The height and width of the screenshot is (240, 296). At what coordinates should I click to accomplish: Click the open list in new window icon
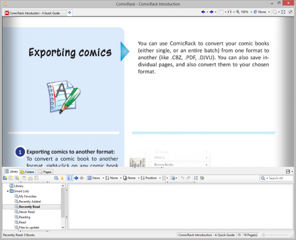[30, 178]
